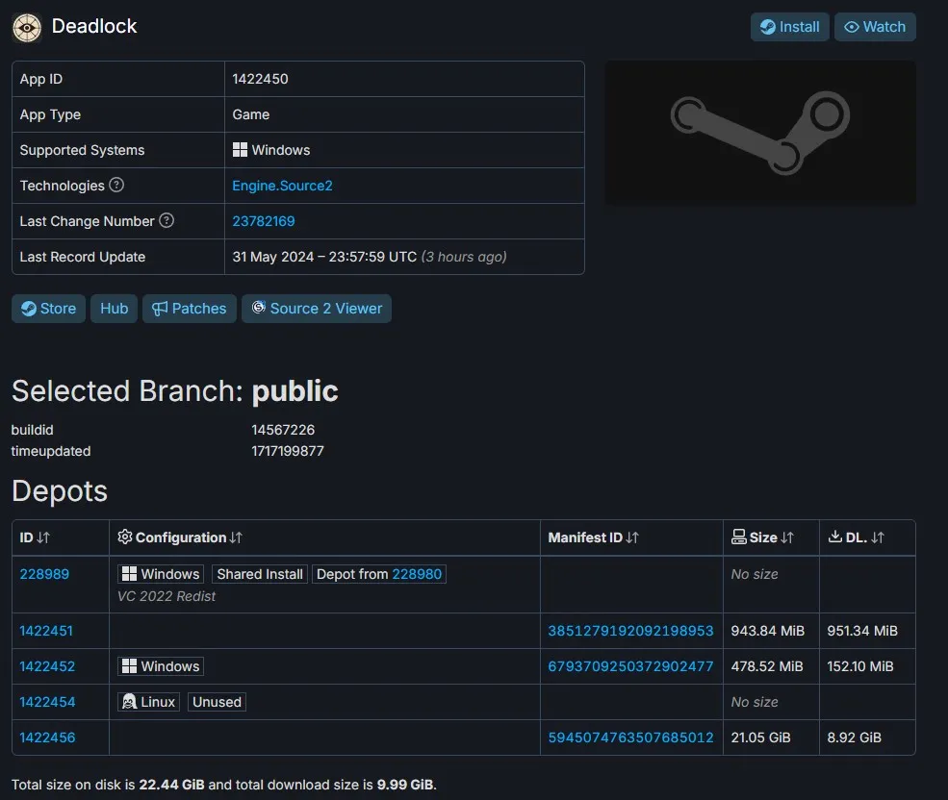
Task: Click the Last Change Number help icon
Action: tap(167, 220)
